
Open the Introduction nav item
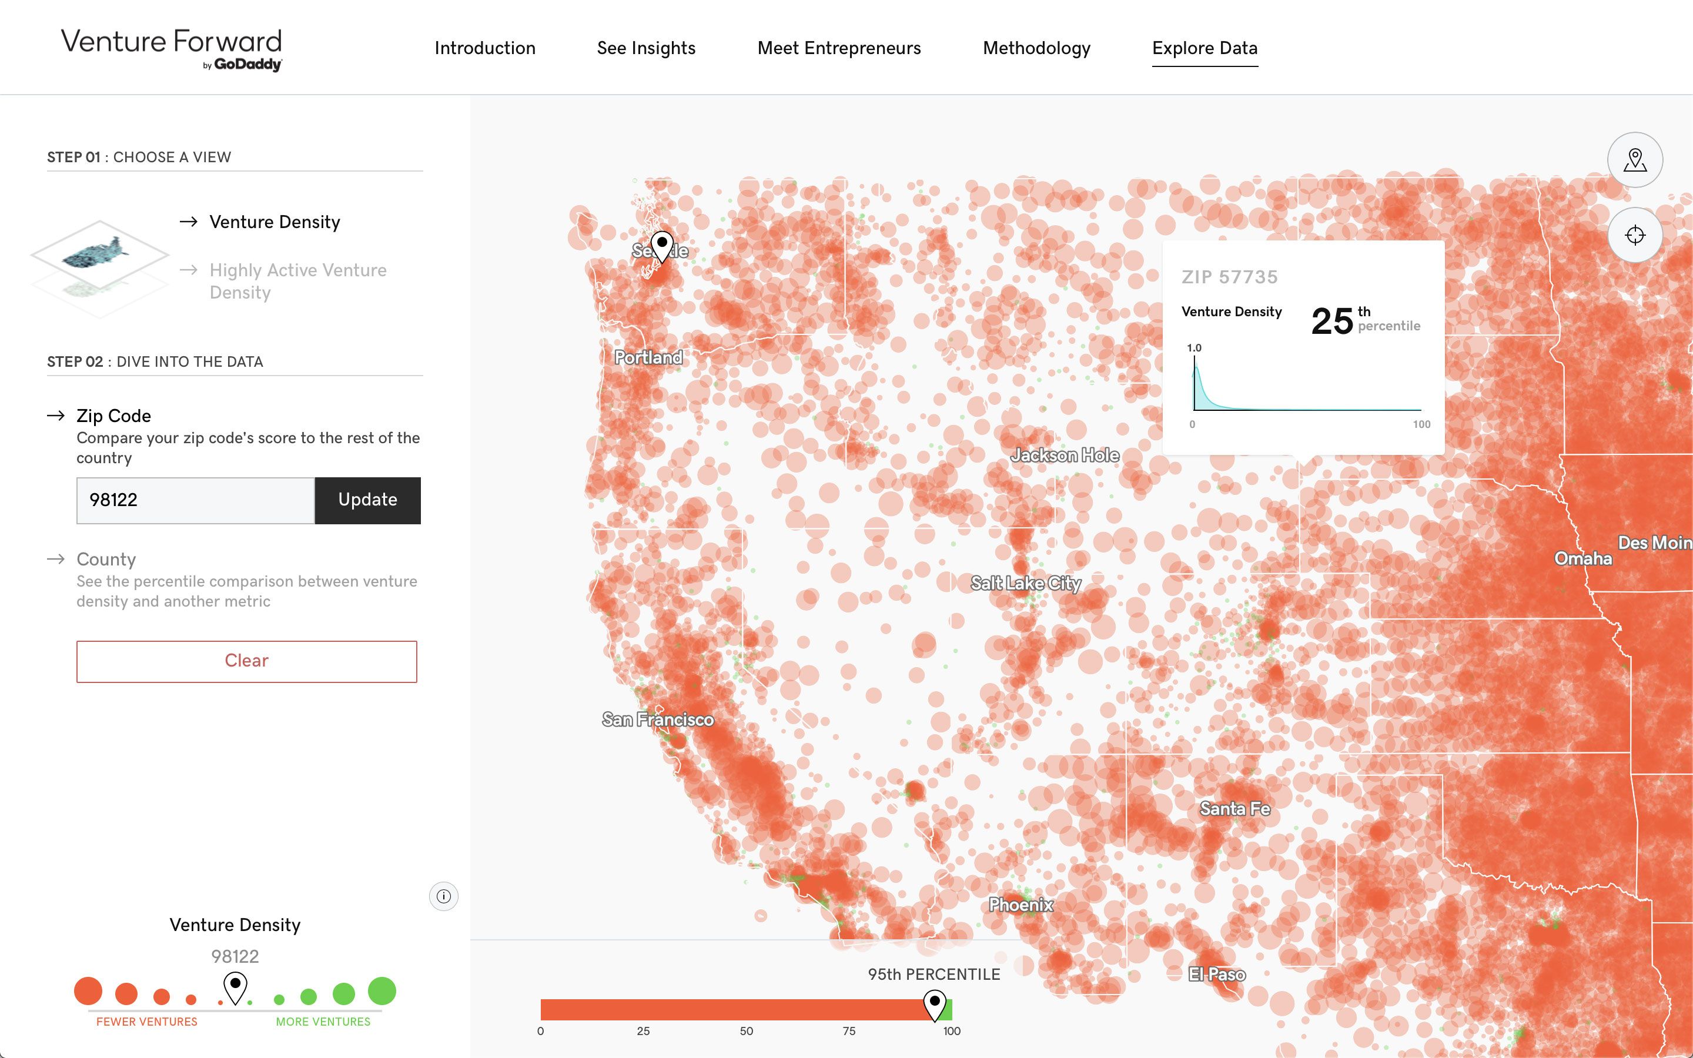point(485,48)
